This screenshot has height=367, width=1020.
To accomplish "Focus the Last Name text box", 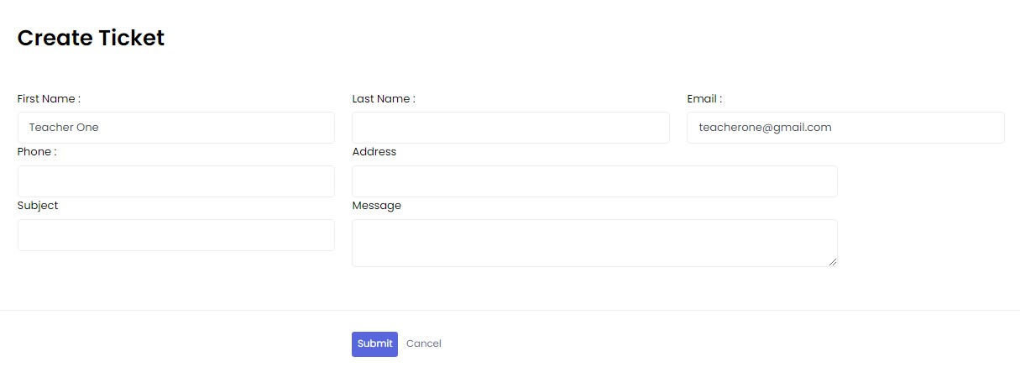I will pos(510,128).
